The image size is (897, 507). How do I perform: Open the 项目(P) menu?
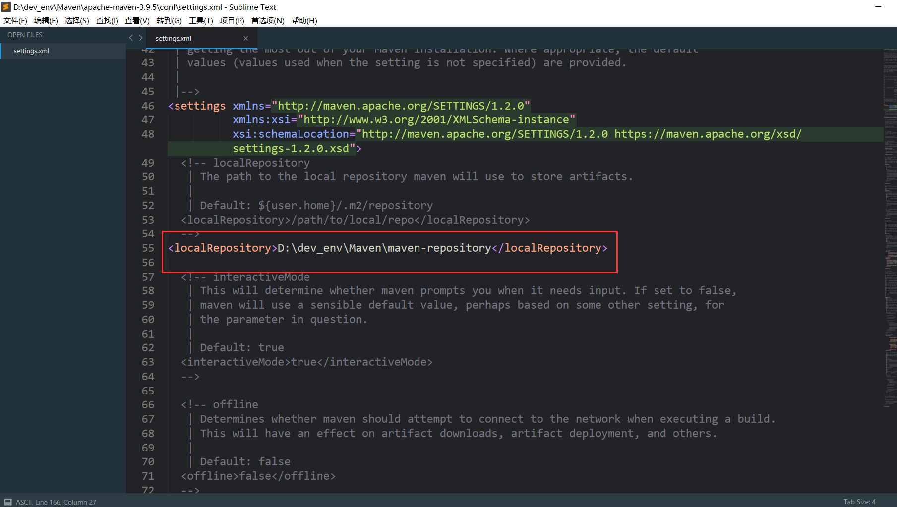[232, 20]
